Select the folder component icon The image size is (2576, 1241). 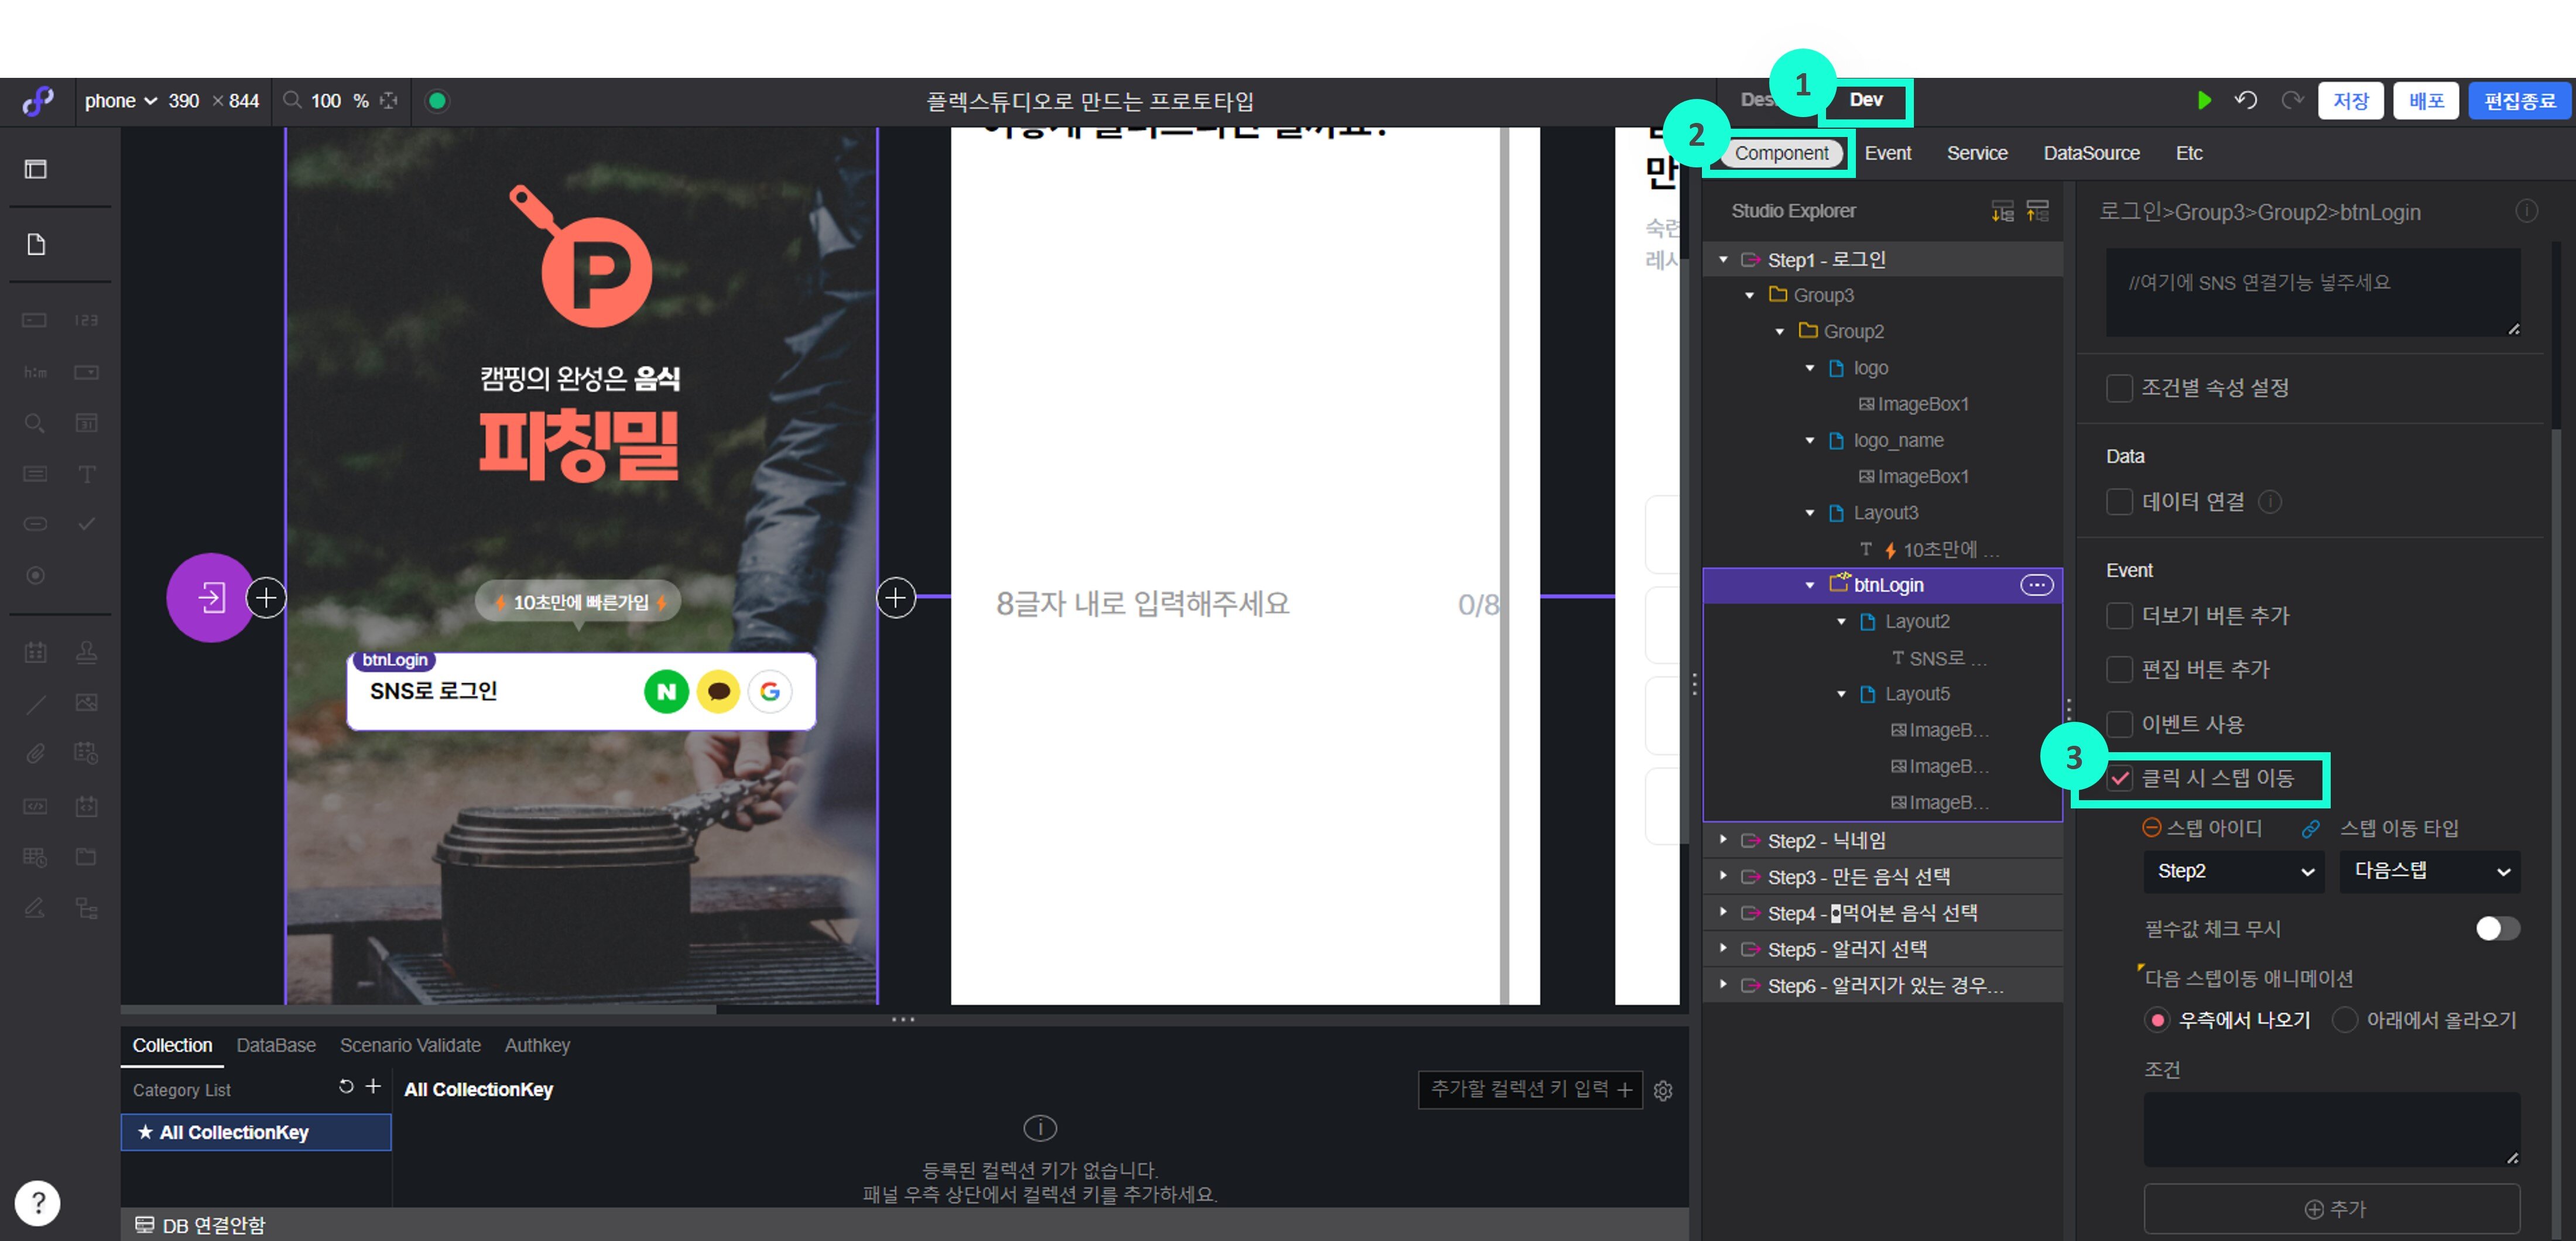[x=86, y=857]
